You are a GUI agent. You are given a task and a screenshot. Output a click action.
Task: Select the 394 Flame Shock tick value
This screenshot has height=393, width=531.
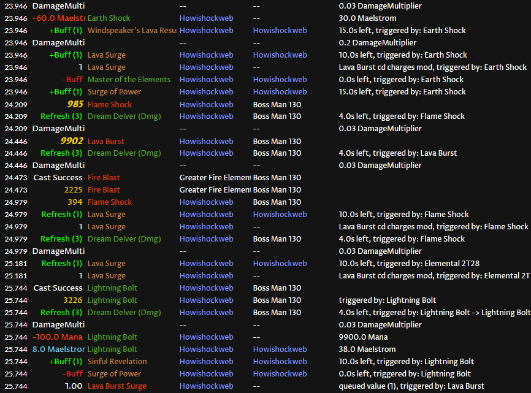75,202
